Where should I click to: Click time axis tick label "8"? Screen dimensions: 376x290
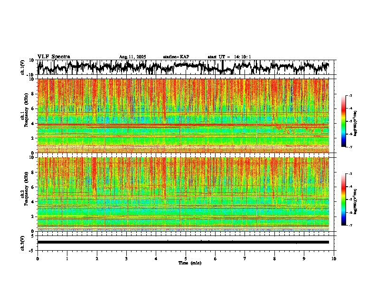(x=274, y=259)
